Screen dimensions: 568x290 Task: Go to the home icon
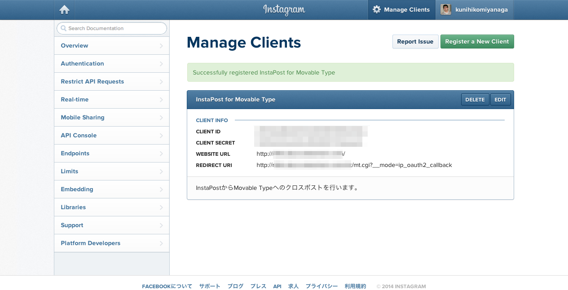tap(64, 9)
